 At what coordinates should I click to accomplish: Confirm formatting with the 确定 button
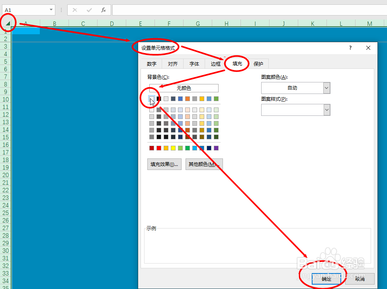click(326, 279)
